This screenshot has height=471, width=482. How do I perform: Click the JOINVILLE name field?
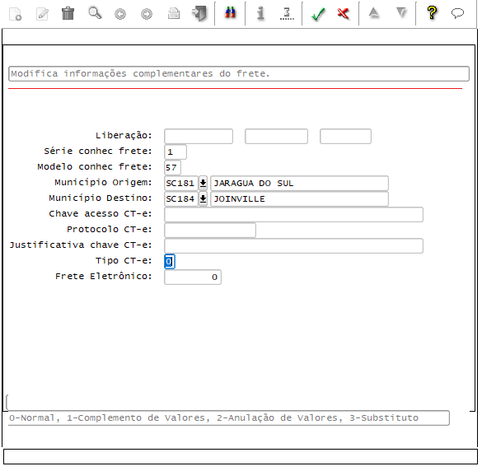pyautogui.click(x=299, y=198)
